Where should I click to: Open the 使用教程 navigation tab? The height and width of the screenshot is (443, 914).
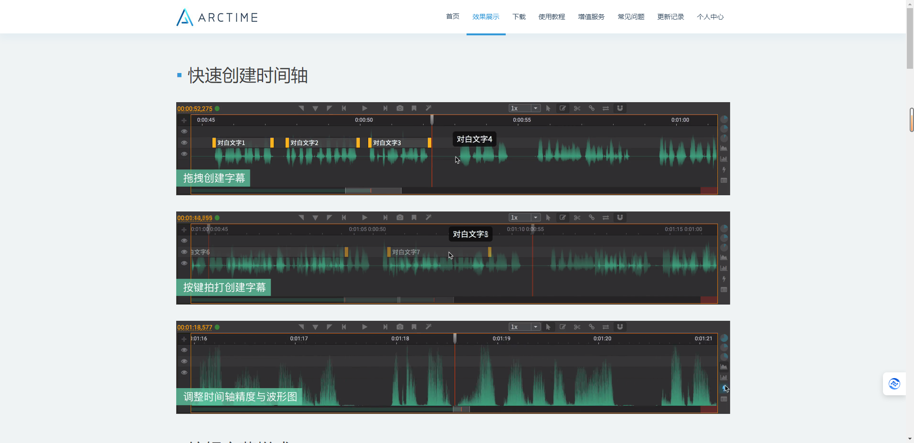pos(551,17)
